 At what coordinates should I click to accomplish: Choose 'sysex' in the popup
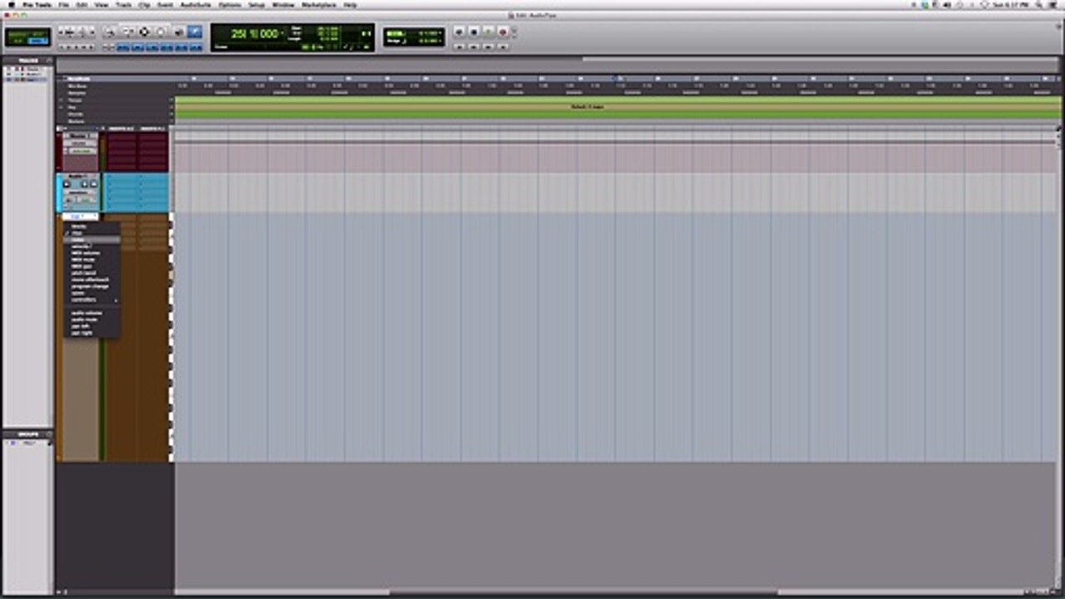92,293
